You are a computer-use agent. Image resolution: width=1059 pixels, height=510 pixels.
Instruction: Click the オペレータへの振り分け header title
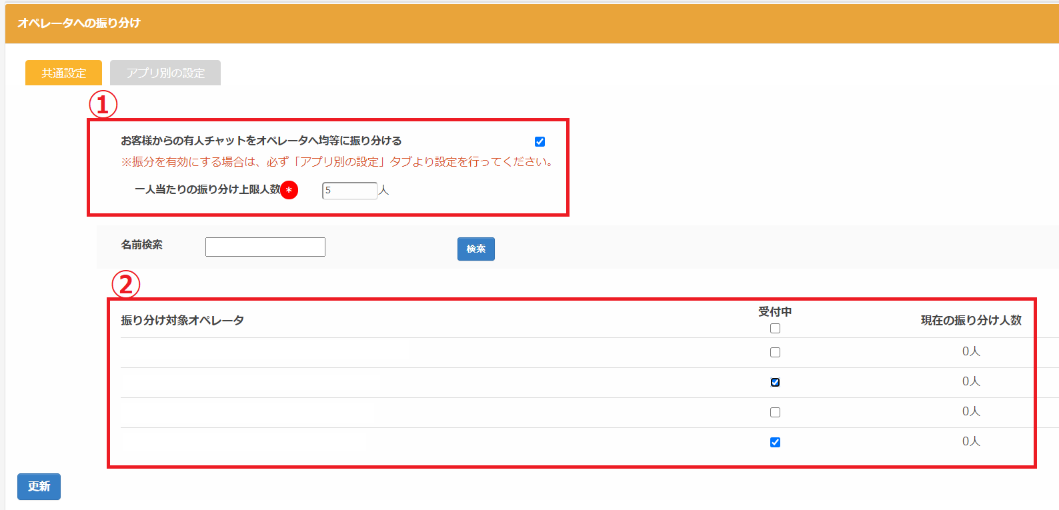[79, 23]
